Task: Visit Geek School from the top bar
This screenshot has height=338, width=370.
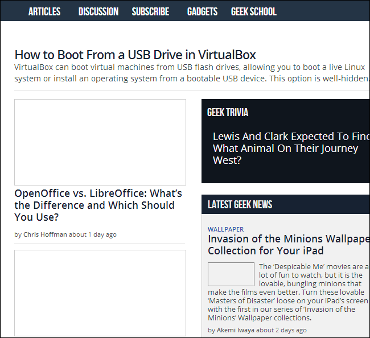Action: coord(254,11)
